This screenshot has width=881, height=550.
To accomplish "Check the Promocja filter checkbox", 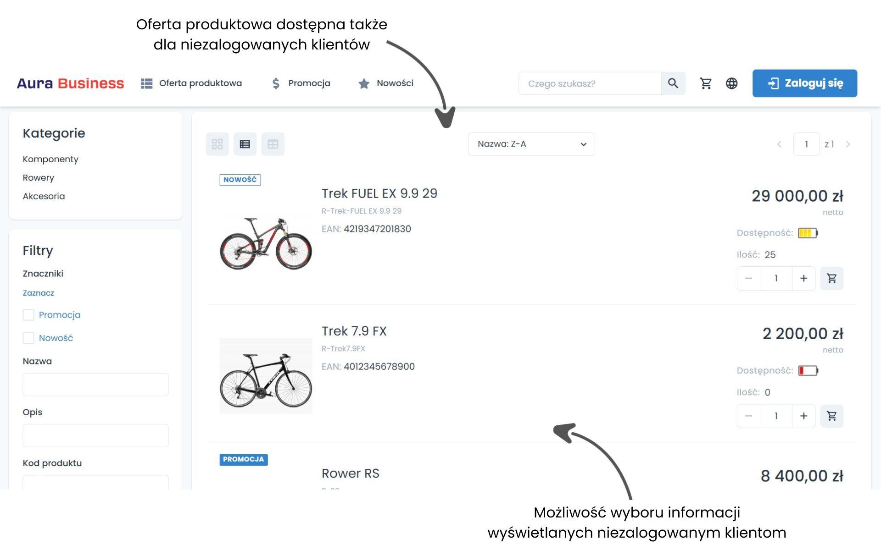I will coord(28,315).
